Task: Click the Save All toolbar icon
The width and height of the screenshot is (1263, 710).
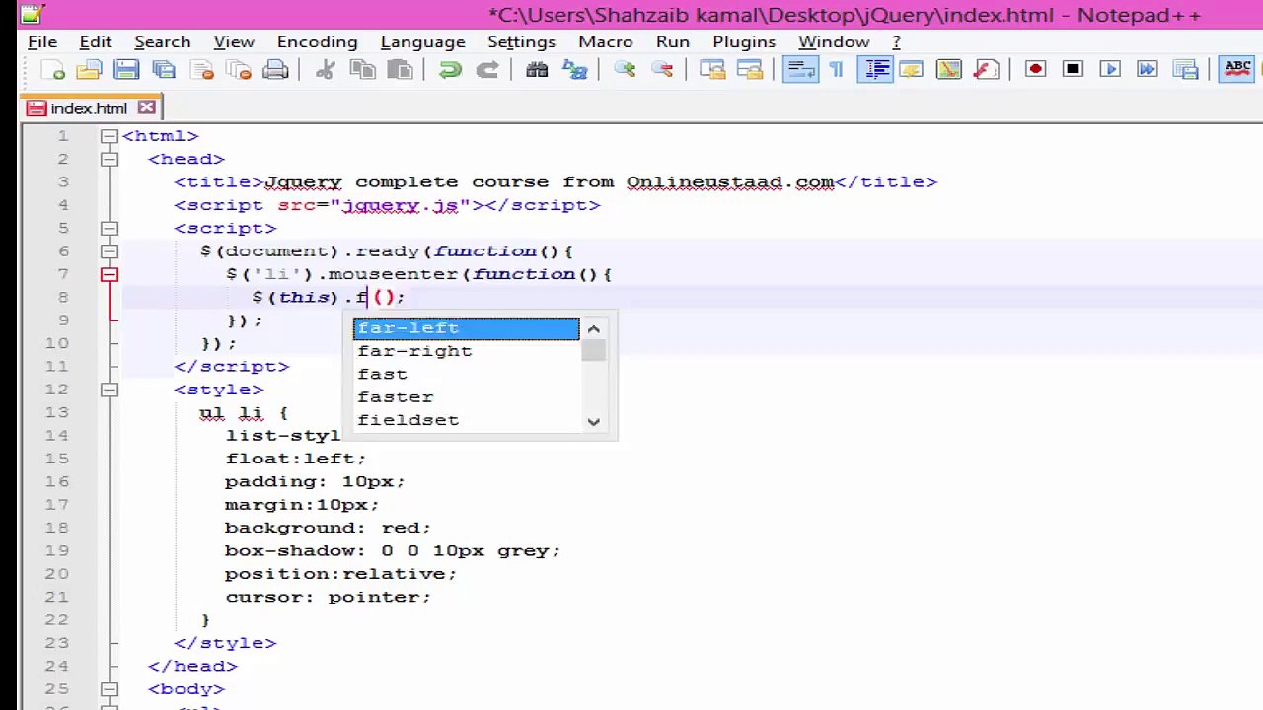Action: (164, 69)
